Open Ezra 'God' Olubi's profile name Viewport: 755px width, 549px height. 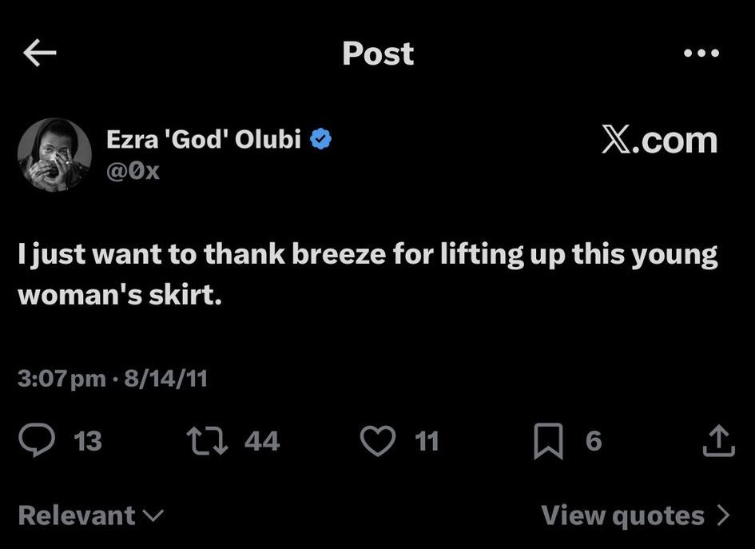(x=204, y=139)
